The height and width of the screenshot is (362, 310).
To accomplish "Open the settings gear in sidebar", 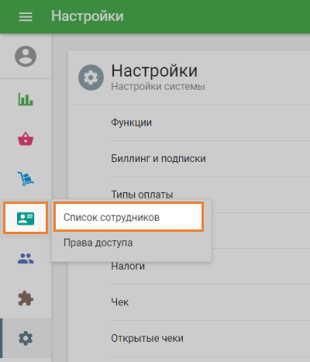I will [26, 338].
